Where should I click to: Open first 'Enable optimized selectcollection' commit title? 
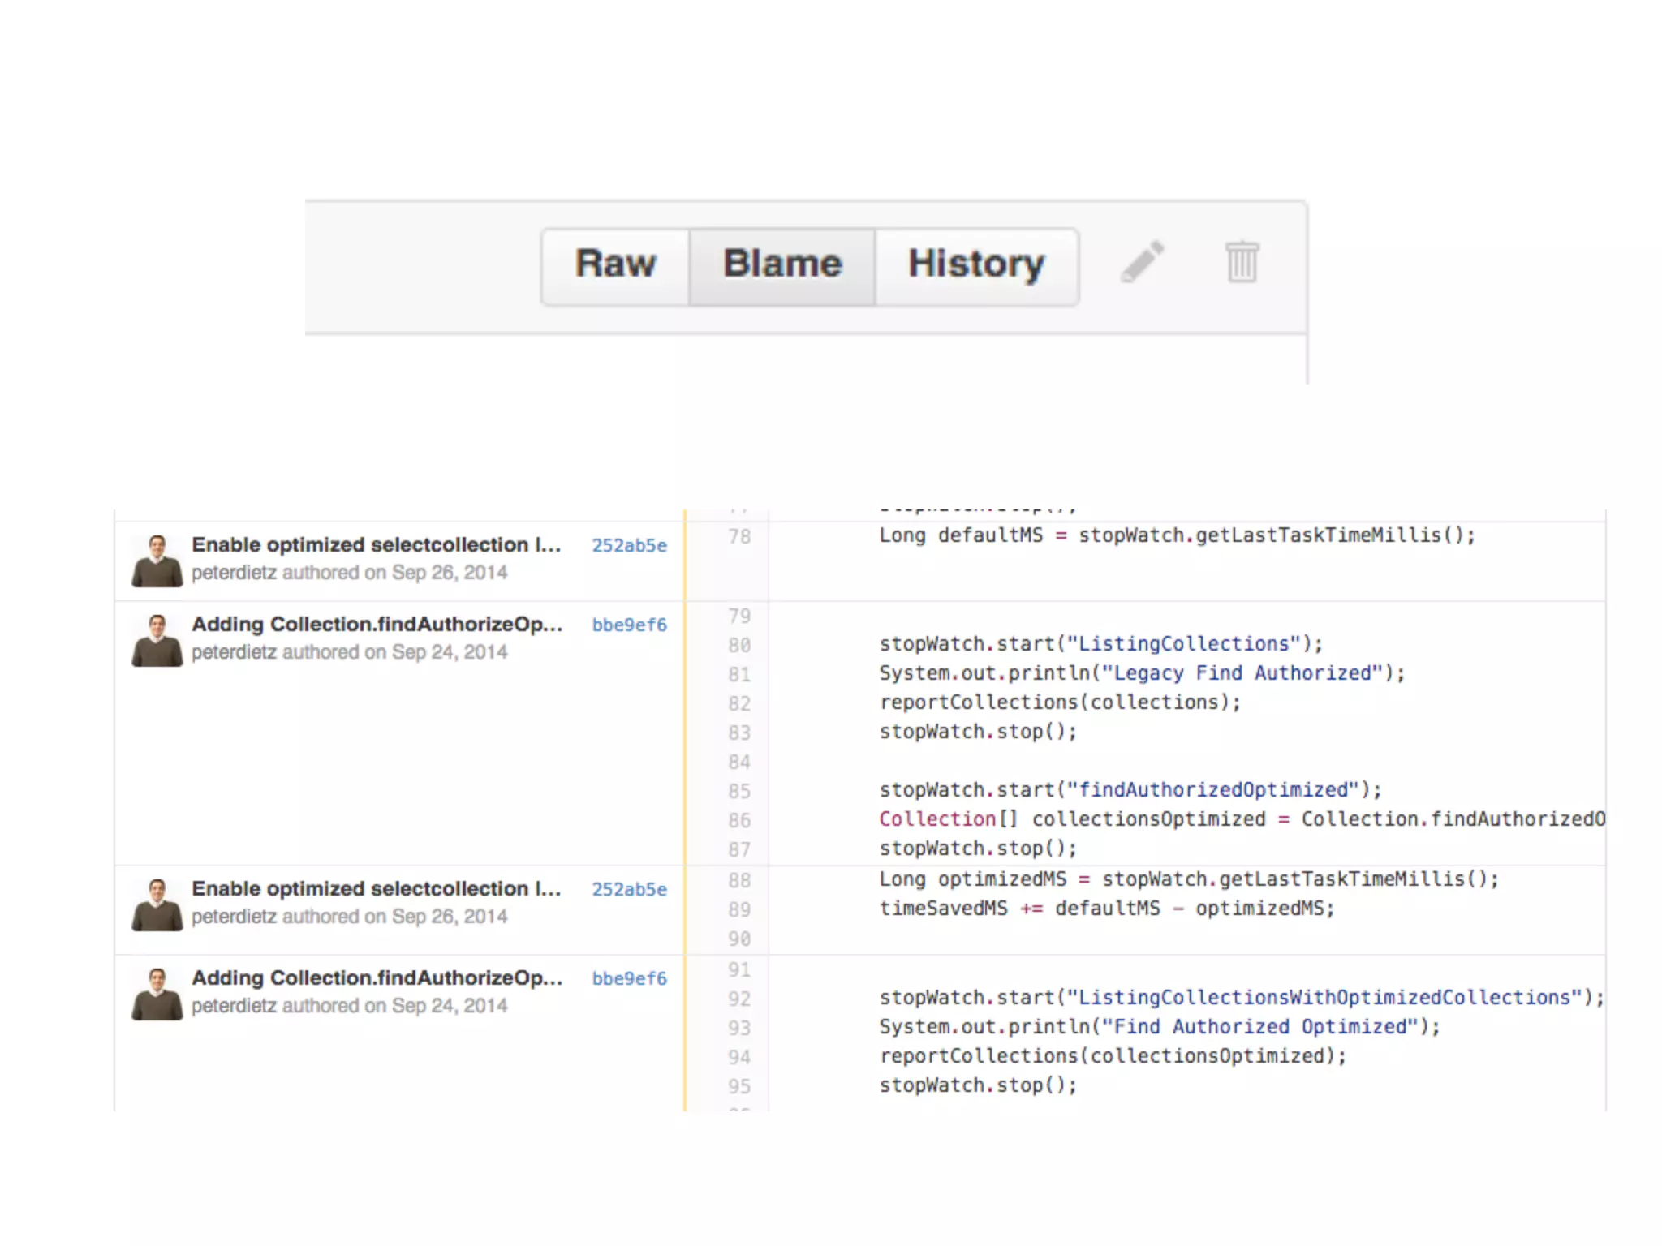pyautogui.click(x=376, y=544)
